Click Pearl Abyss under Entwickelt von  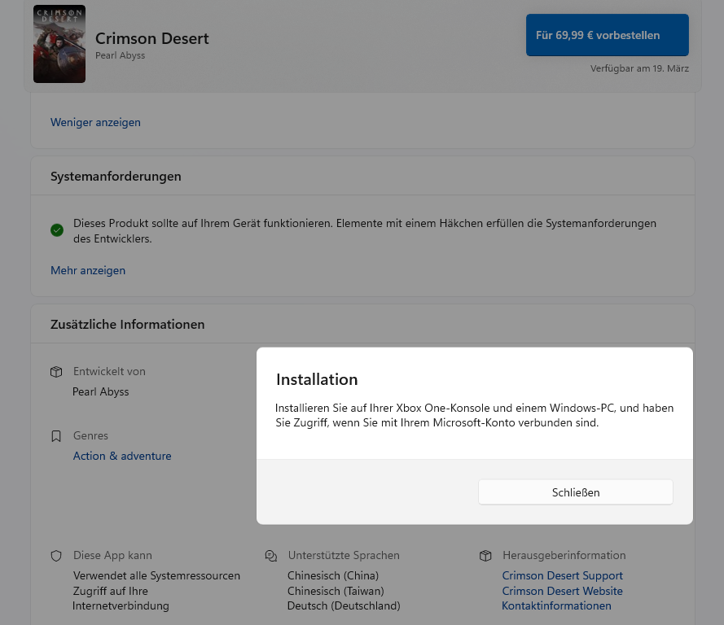point(101,391)
